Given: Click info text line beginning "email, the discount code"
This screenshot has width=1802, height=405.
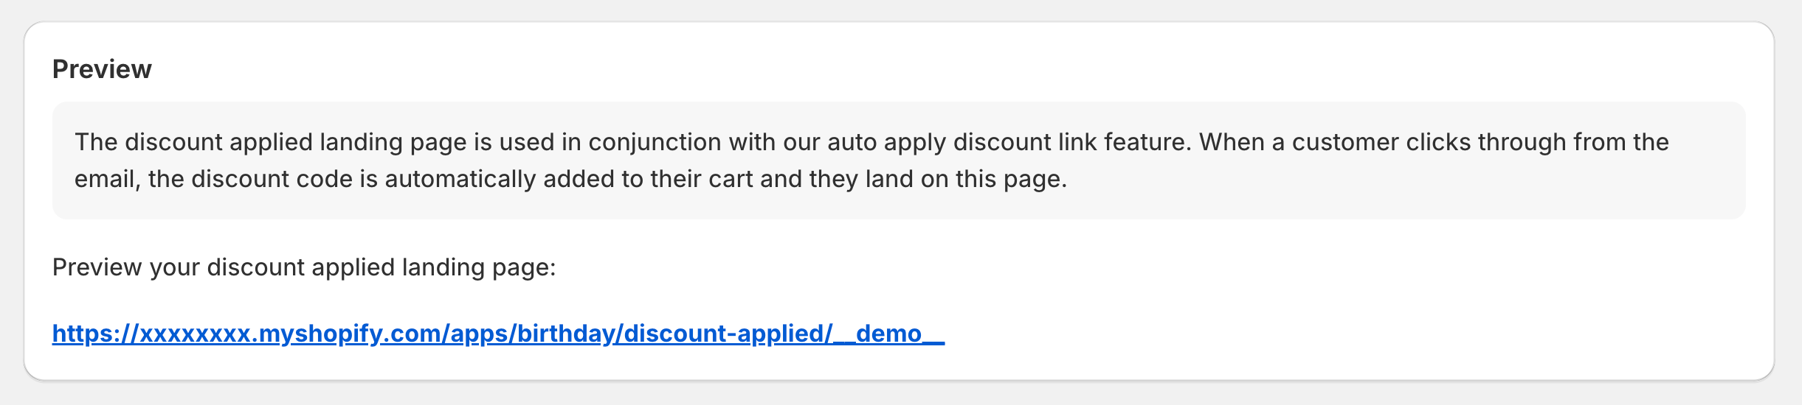Looking at the screenshot, I should (x=570, y=179).
